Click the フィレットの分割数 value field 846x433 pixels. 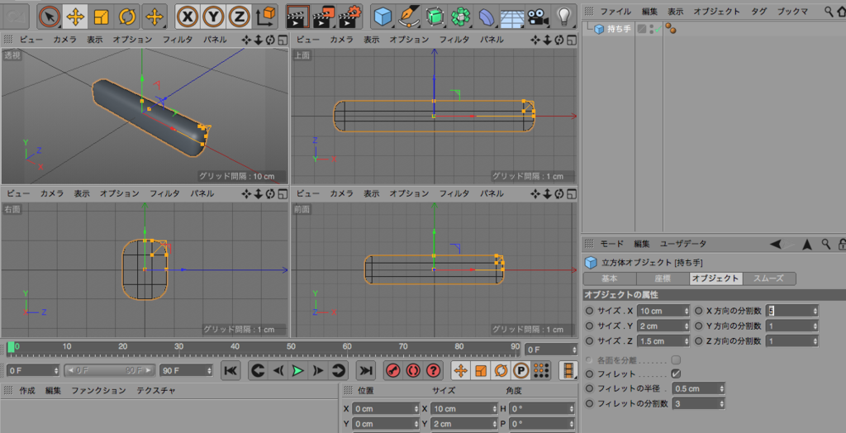[x=694, y=404]
